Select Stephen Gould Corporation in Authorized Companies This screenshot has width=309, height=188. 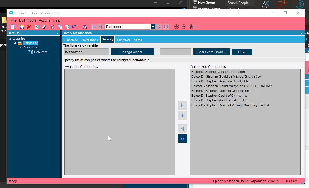click(x=218, y=72)
